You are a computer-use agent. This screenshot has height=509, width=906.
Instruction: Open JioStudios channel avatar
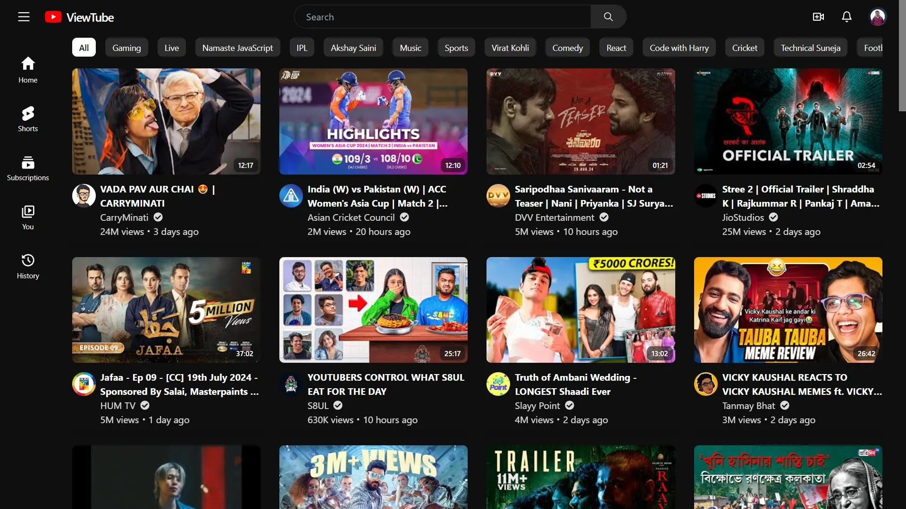tap(706, 196)
